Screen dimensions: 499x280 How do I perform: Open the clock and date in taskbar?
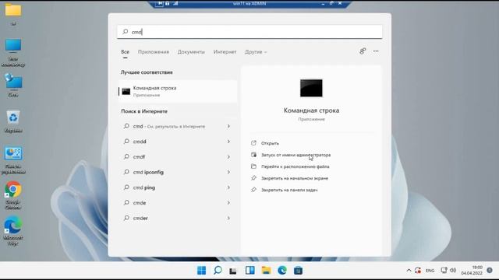click(472, 271)
